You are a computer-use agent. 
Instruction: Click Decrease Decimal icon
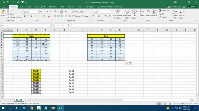click(110, 16)
